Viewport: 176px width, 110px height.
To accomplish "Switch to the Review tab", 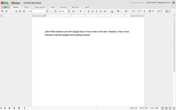I will [x=63, y=7].
